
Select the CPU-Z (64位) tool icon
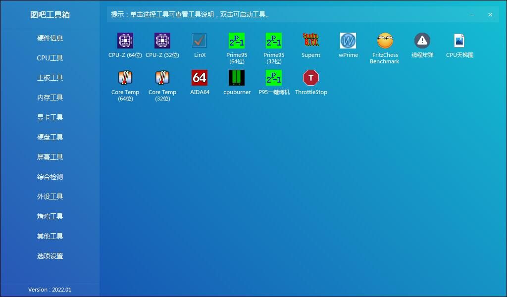coord(125,41)
